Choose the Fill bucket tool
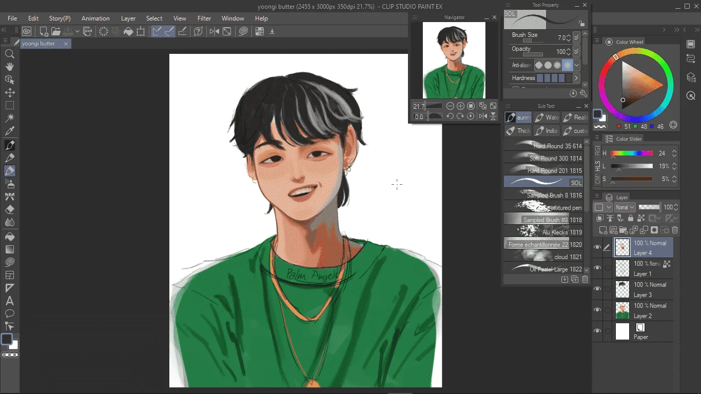The height and width of the screenshot is (394, 701). 10,237
